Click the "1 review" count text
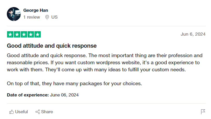The width and height of the screenshot is (211, 119). pos(32,17)
